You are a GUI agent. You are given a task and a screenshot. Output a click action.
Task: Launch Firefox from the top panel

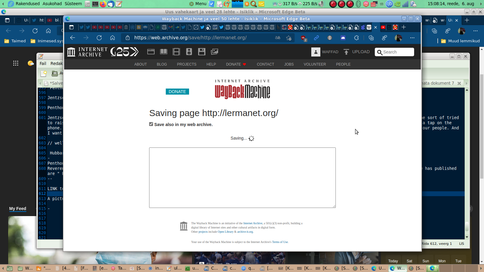tap(103, 4)
